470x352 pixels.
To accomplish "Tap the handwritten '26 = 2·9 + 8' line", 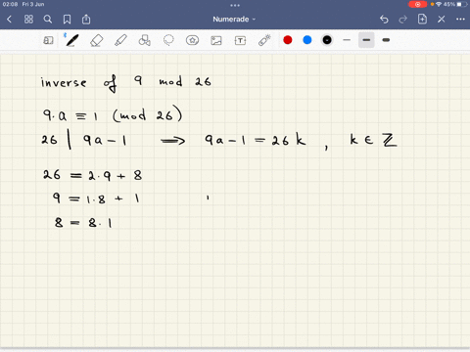I will (92, 175).
